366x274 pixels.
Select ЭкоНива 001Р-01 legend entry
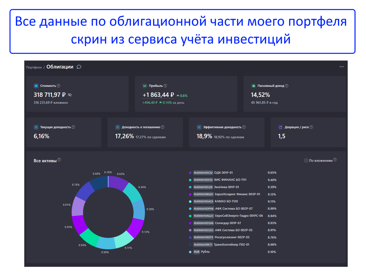tap(227, 187)
